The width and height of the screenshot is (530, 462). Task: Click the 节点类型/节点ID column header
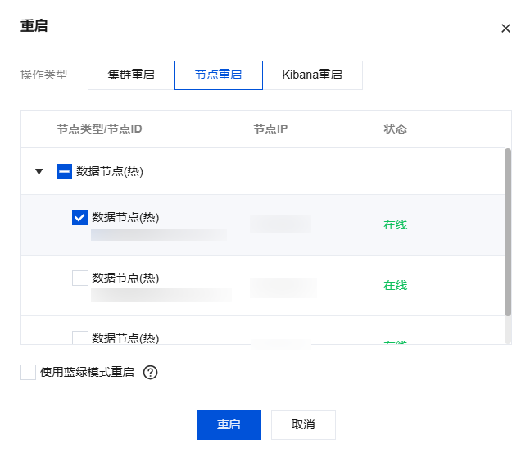coord(100,129)
